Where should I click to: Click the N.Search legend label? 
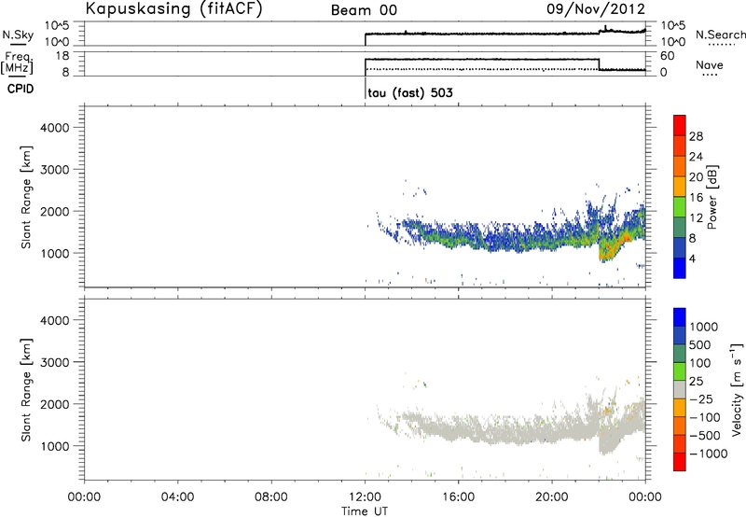click(x=720, y=35)
